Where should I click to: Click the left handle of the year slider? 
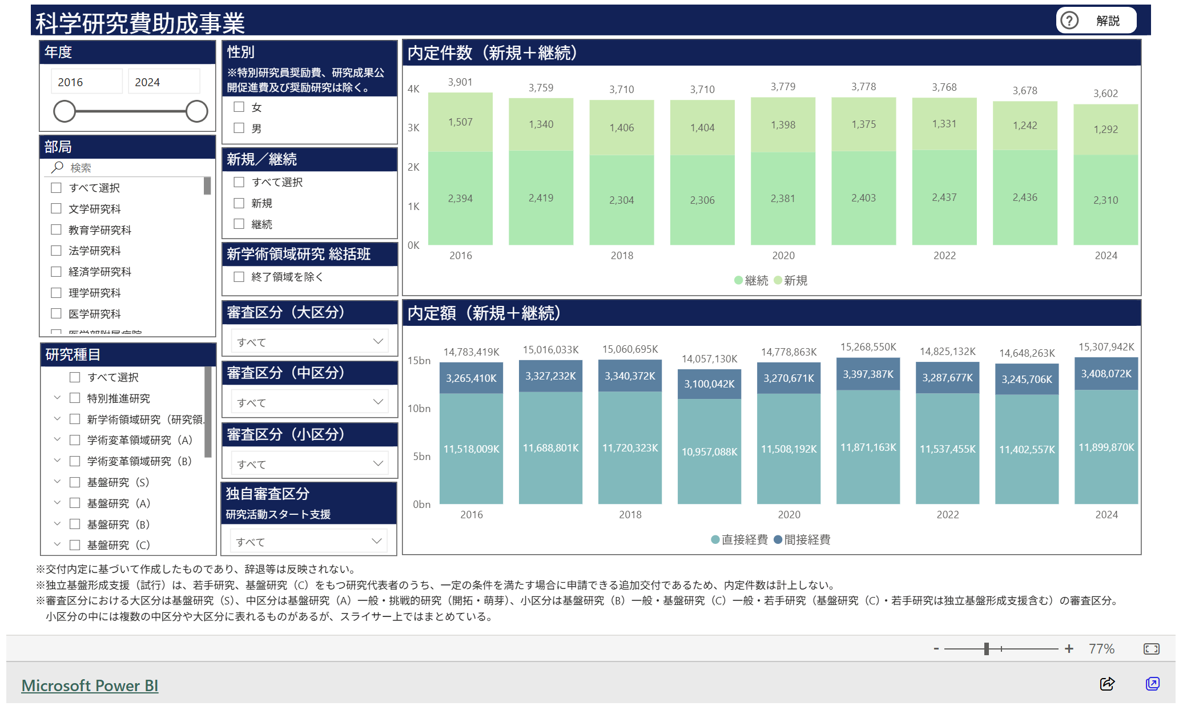(65, 111)
